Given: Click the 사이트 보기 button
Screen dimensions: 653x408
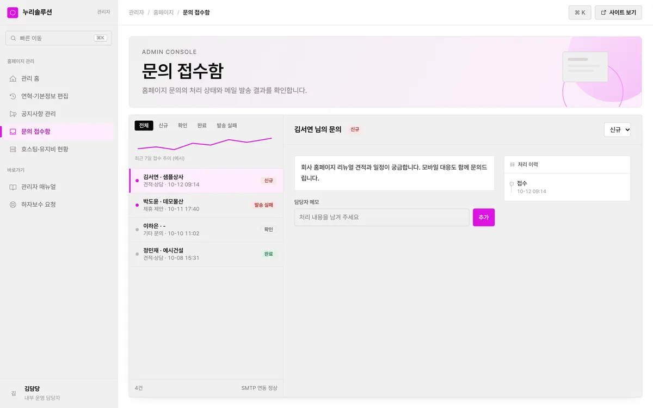Looking at the screenshot, I should pyautogui.click(x=618, y=13).
